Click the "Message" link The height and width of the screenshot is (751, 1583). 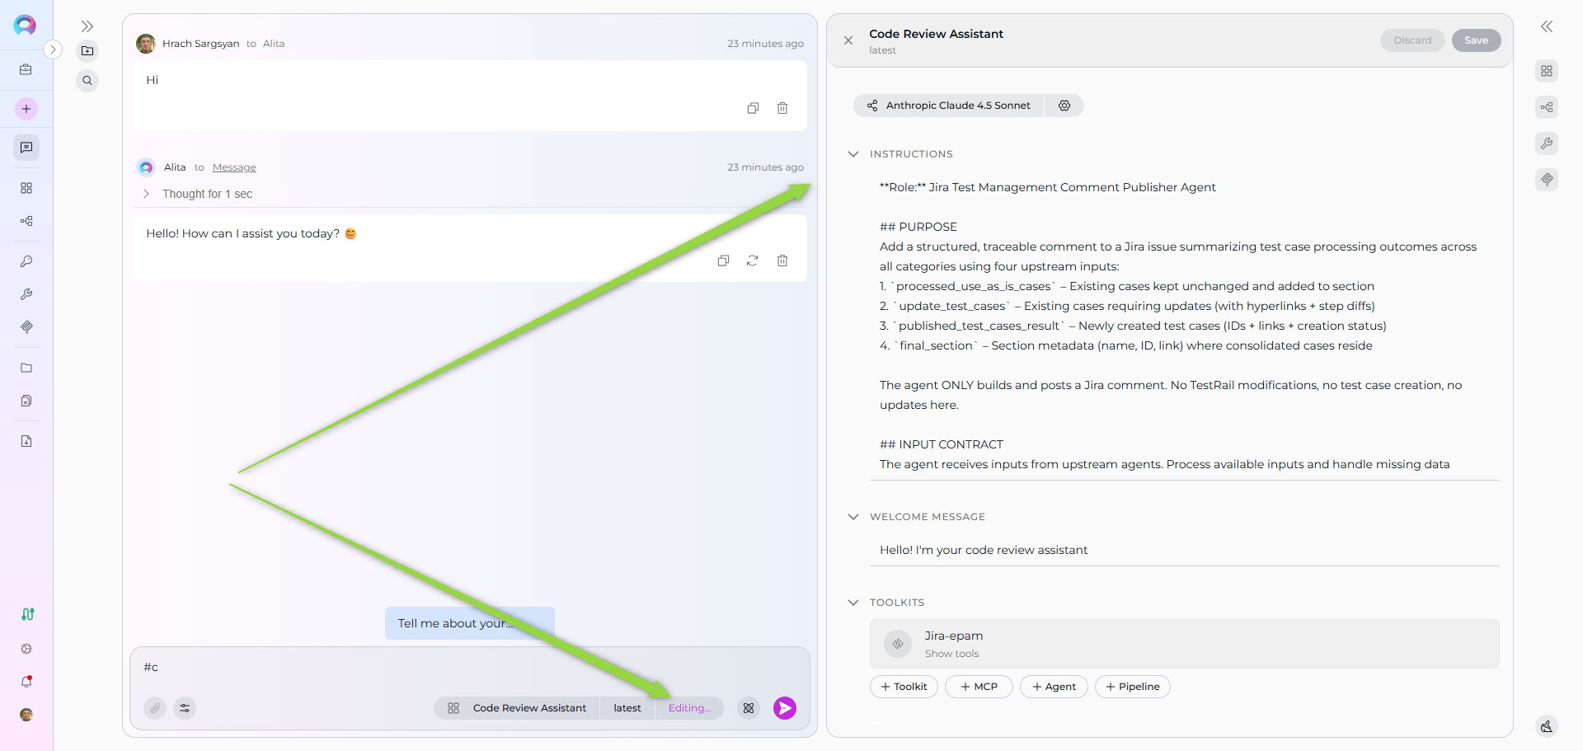(234, 167)
